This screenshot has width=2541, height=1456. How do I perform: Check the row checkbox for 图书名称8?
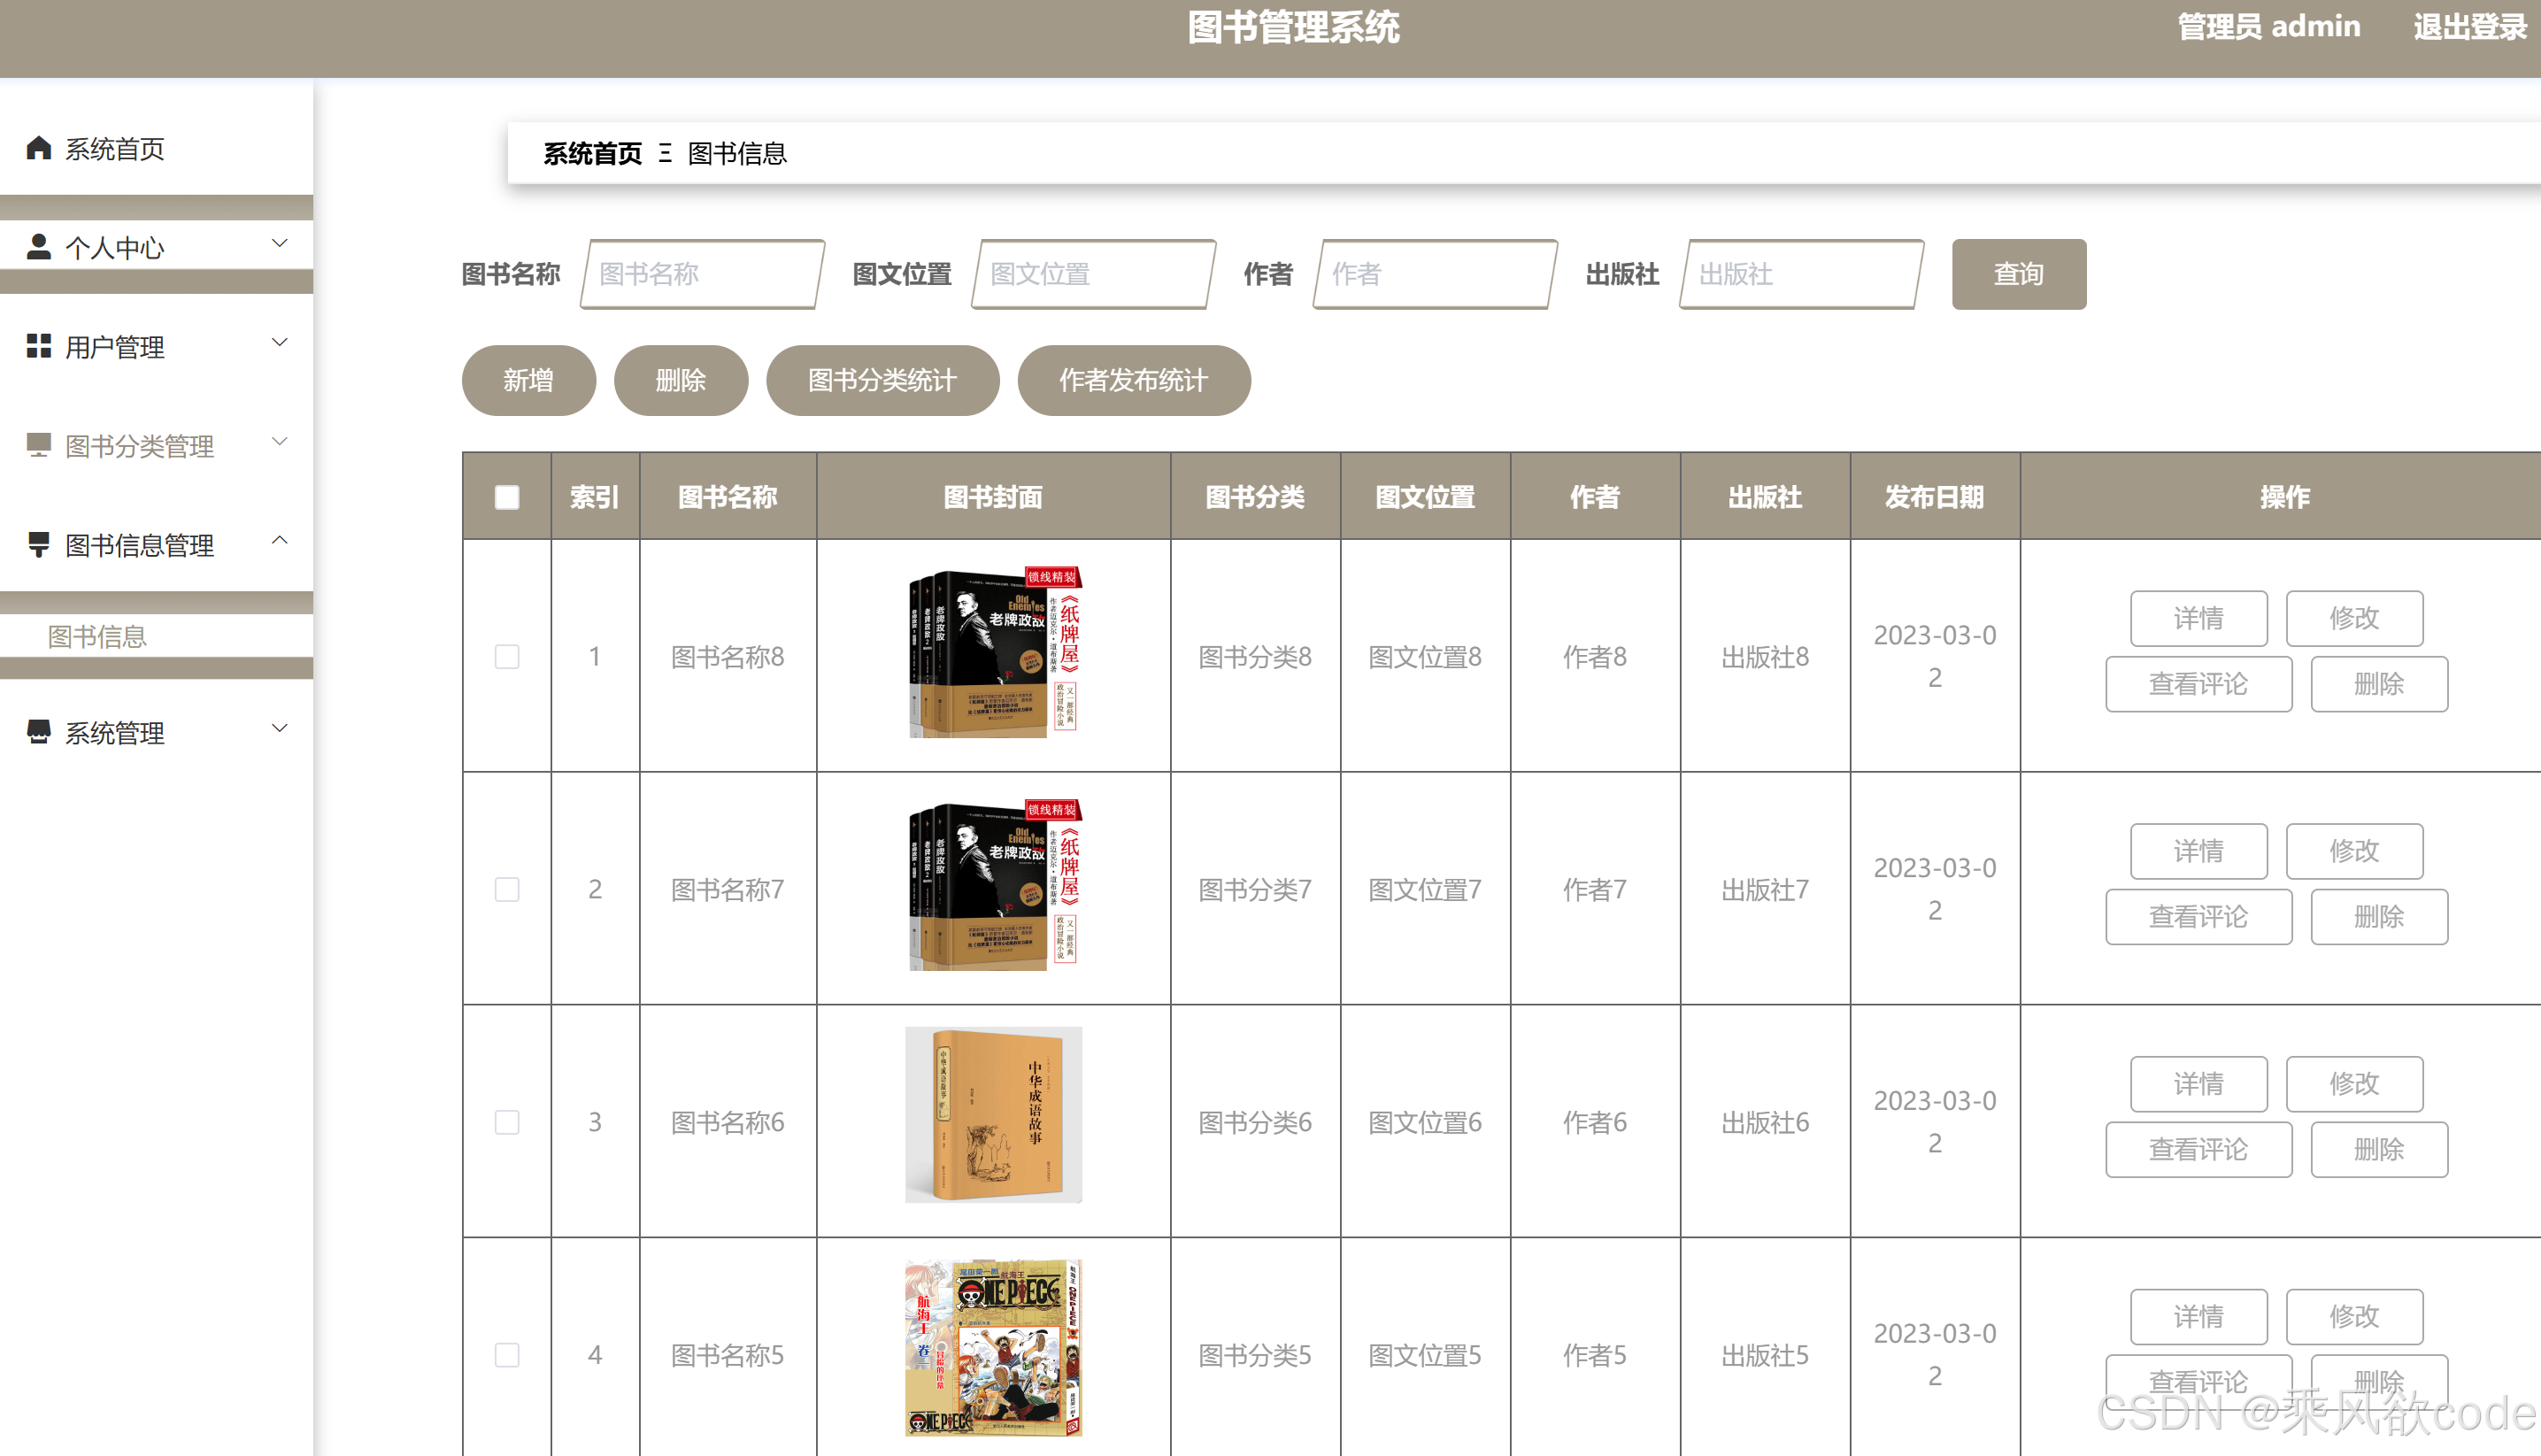click(x=507, y=656)
